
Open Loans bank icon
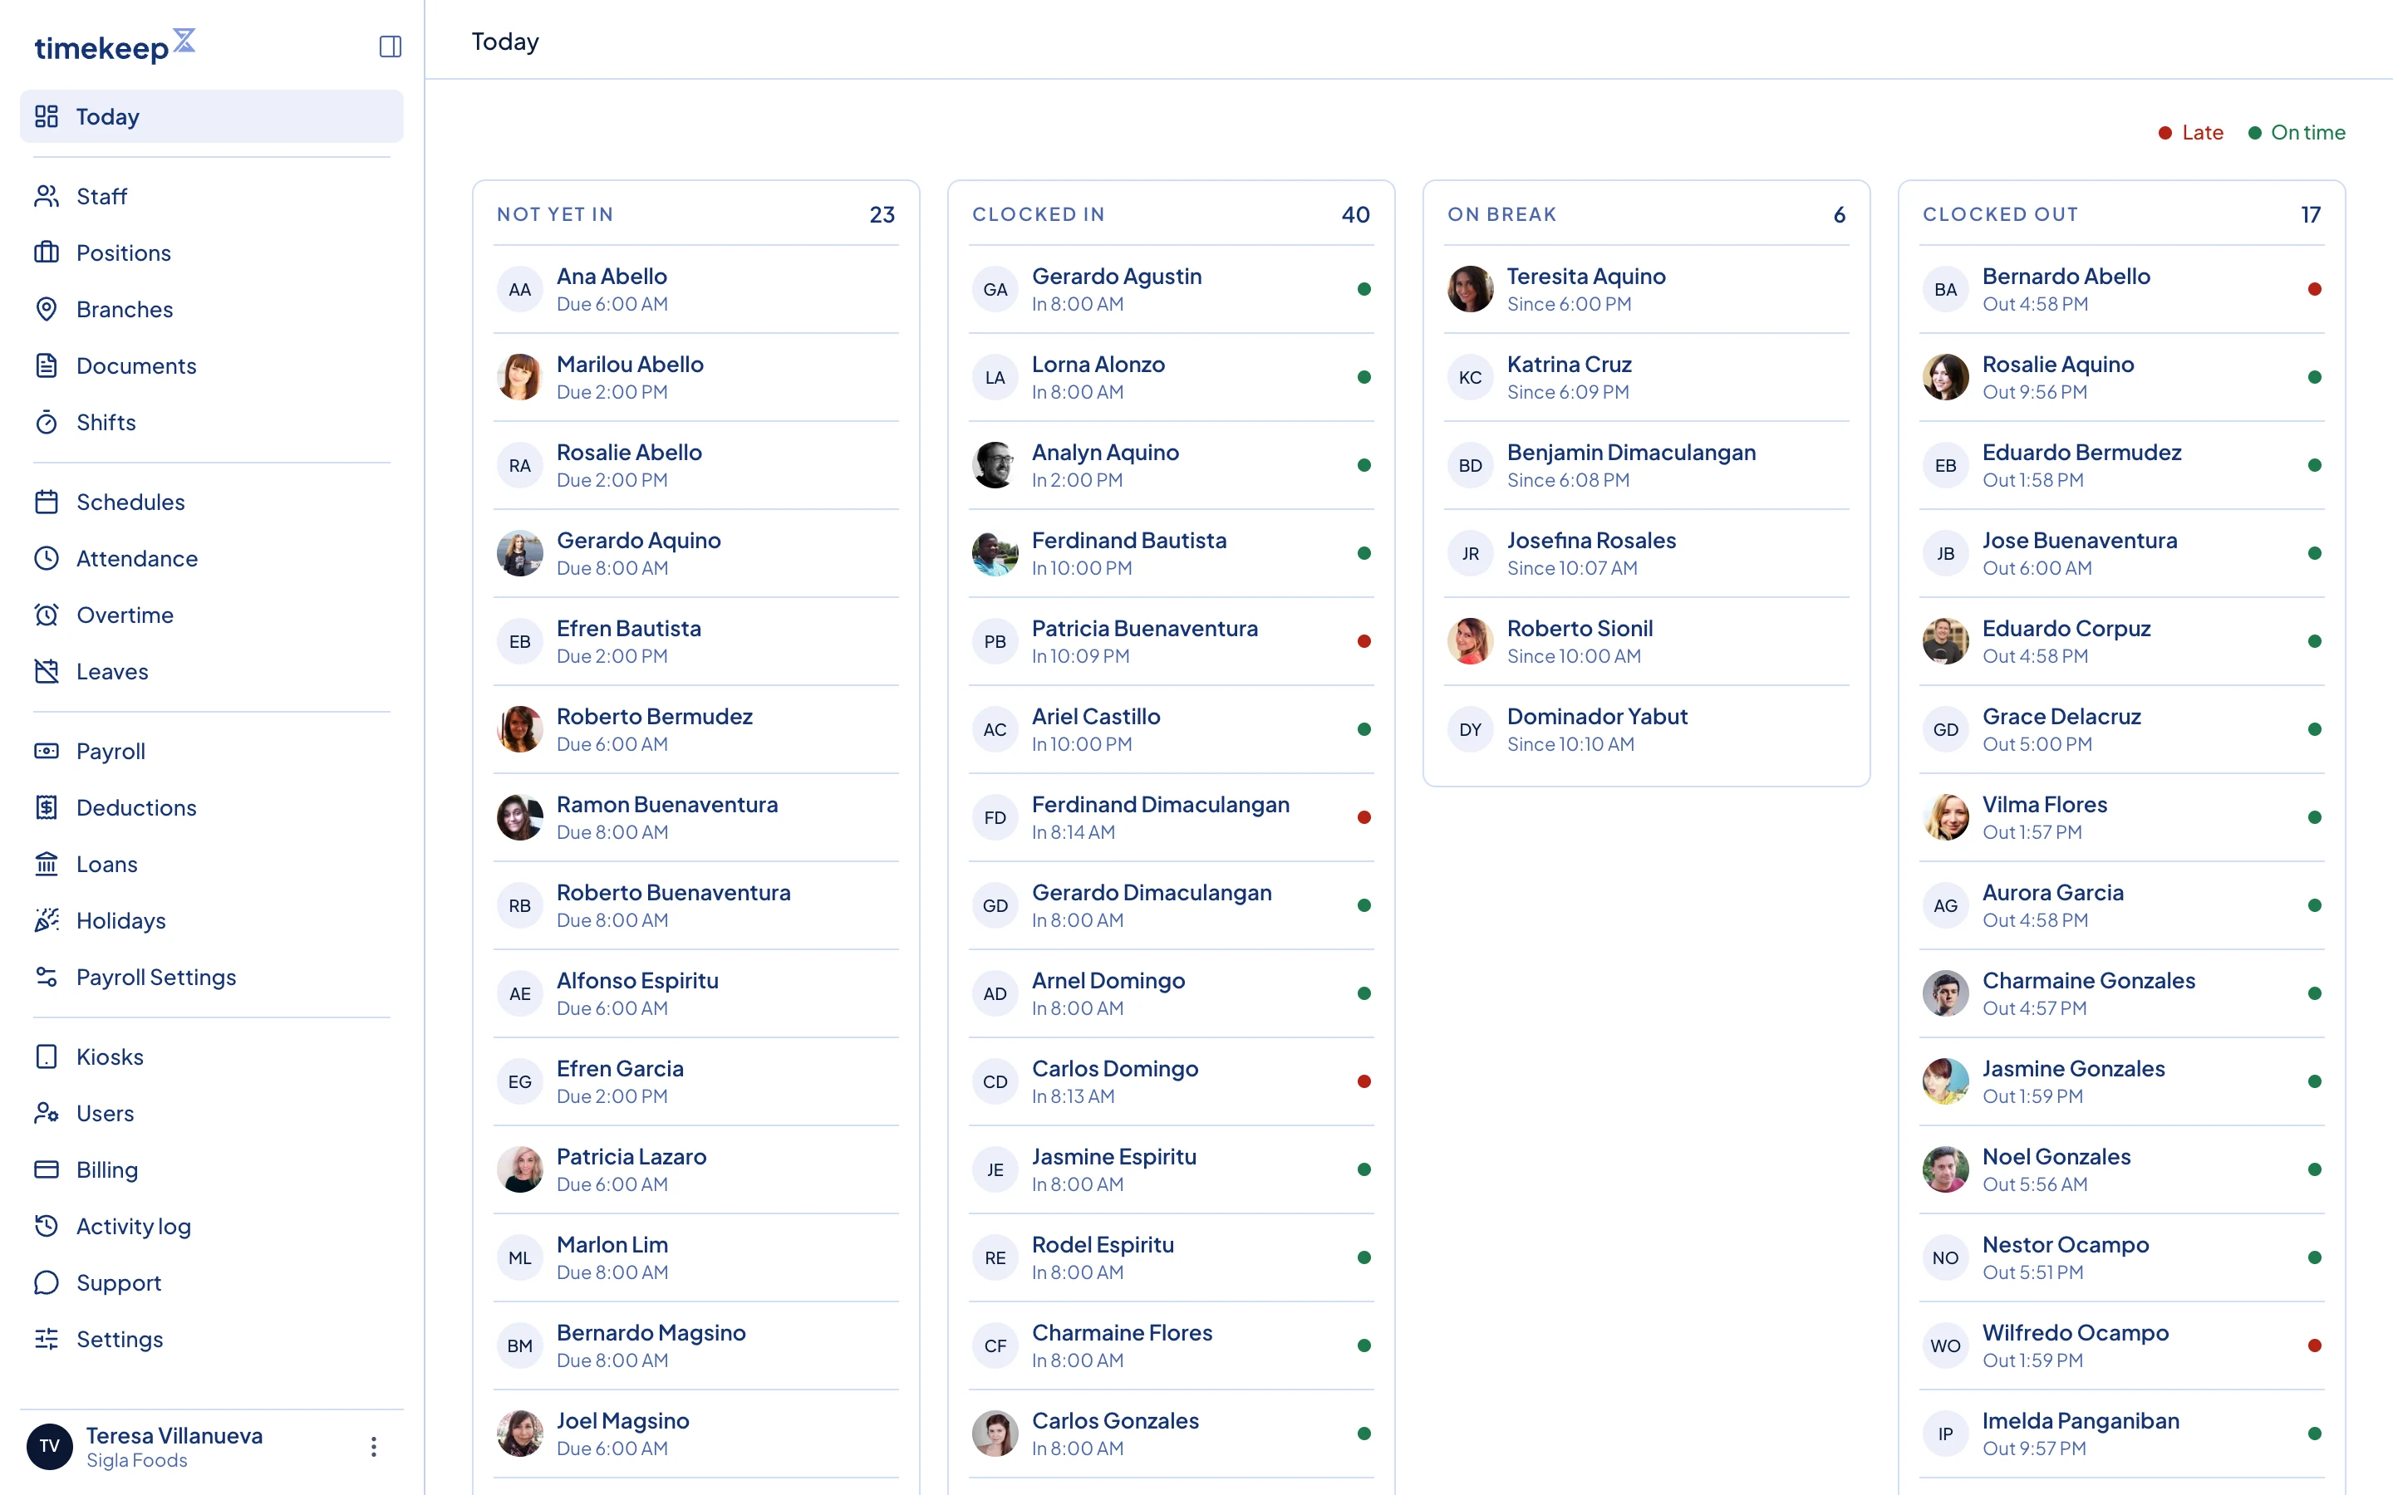pyautogui.click(x=47, y=863)
